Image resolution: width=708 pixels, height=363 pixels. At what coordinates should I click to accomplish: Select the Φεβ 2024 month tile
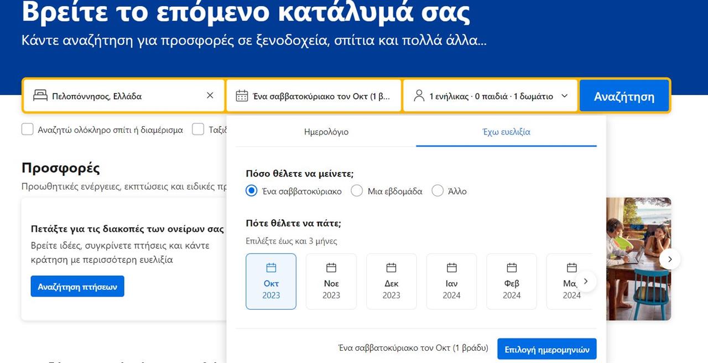(512, 282)
